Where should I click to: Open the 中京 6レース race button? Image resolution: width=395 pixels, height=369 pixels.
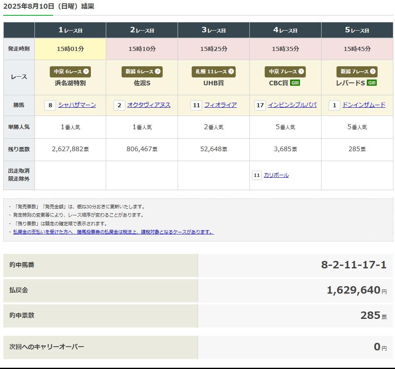[x=70, y=72]
